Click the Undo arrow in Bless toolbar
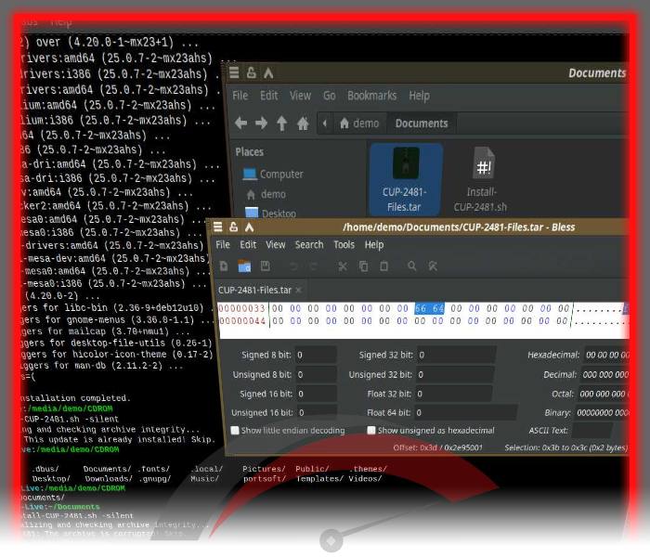The image size is (650, 557). tap(293, 266)
